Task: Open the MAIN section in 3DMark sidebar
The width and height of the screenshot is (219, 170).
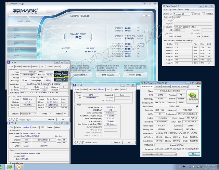Action: [22, 29]
